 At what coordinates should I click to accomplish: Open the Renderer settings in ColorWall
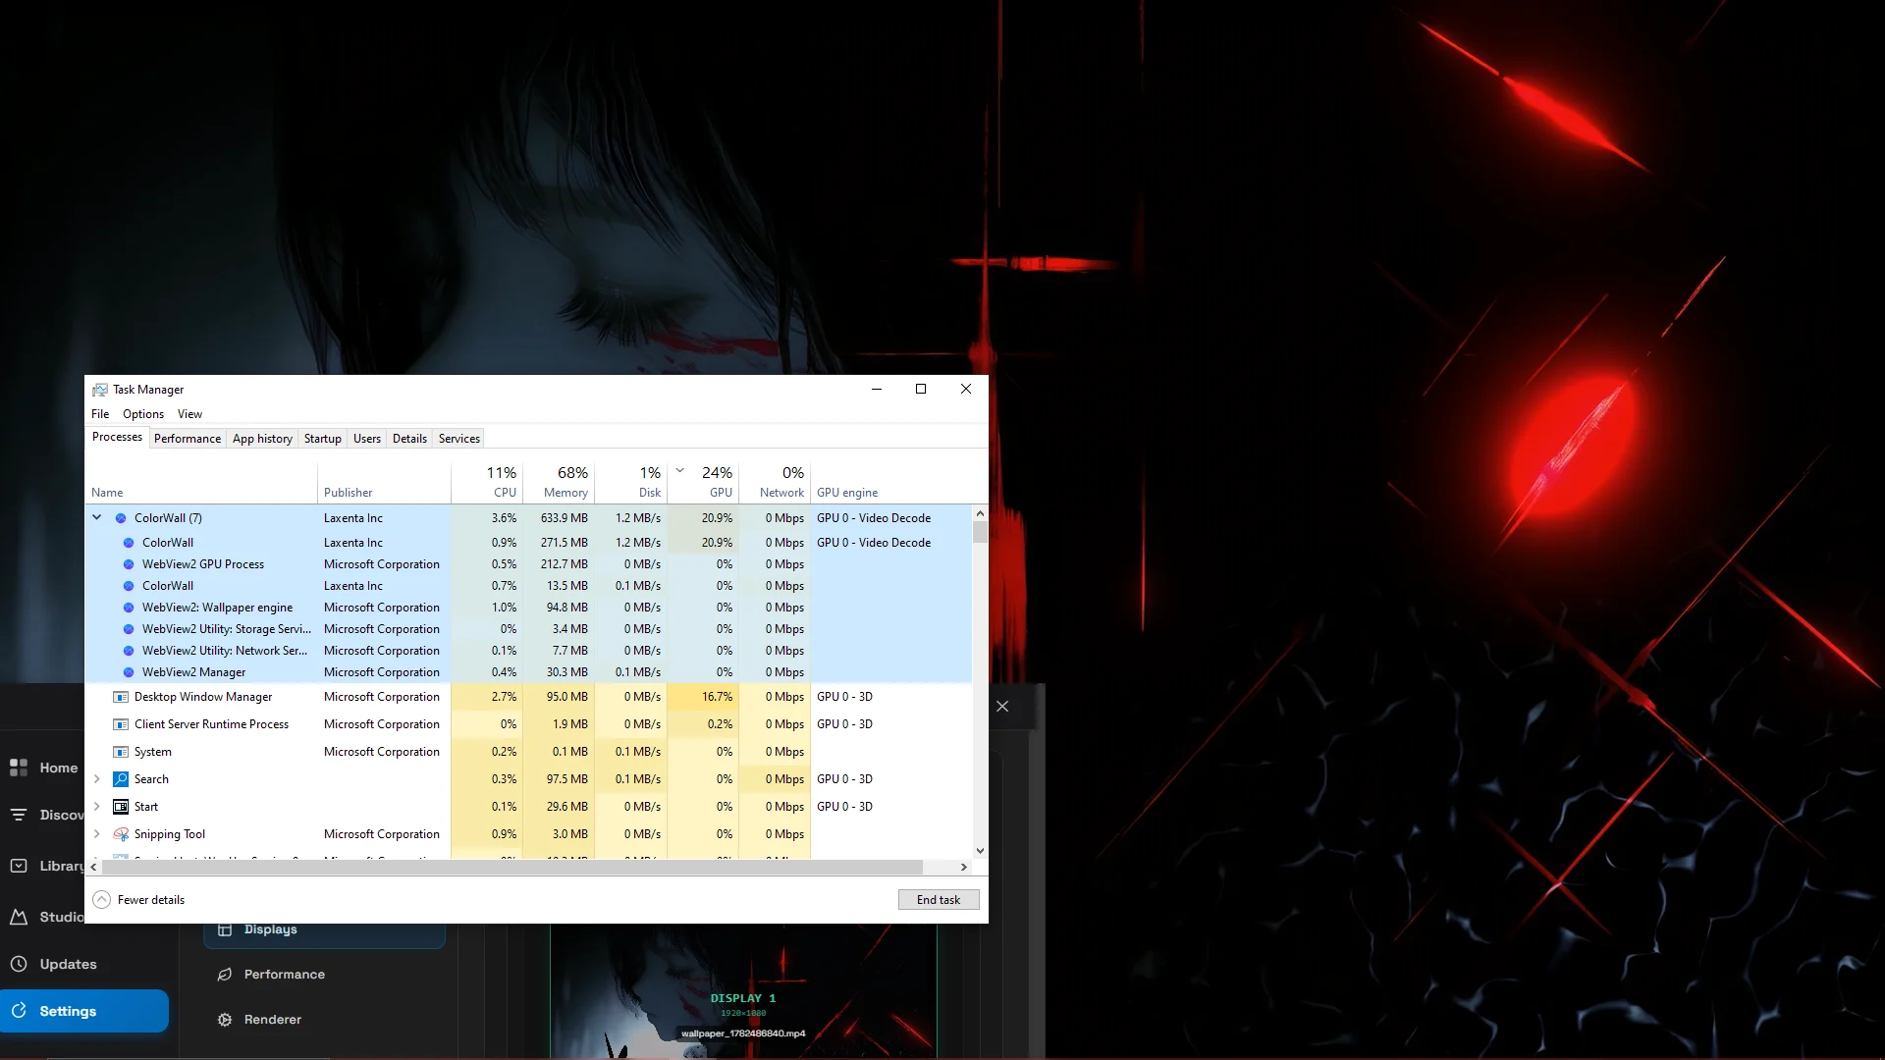coord(259,1019)
